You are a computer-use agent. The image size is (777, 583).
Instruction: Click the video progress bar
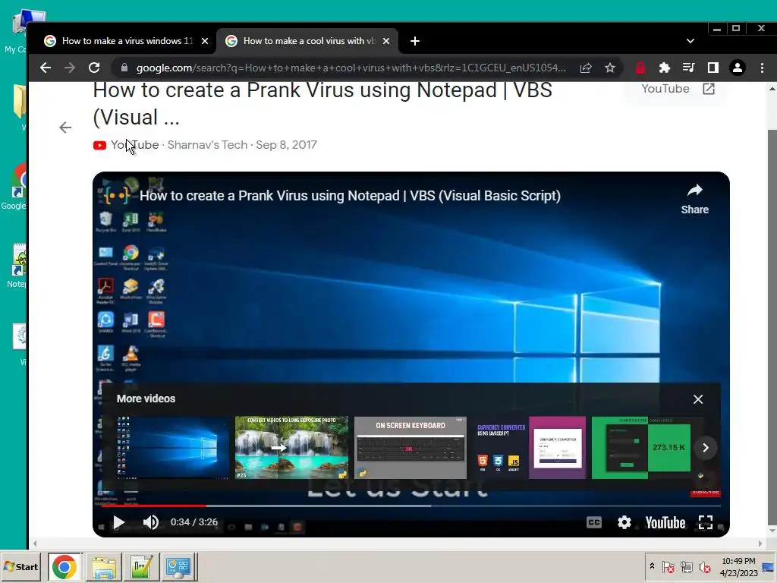point(411,506)
